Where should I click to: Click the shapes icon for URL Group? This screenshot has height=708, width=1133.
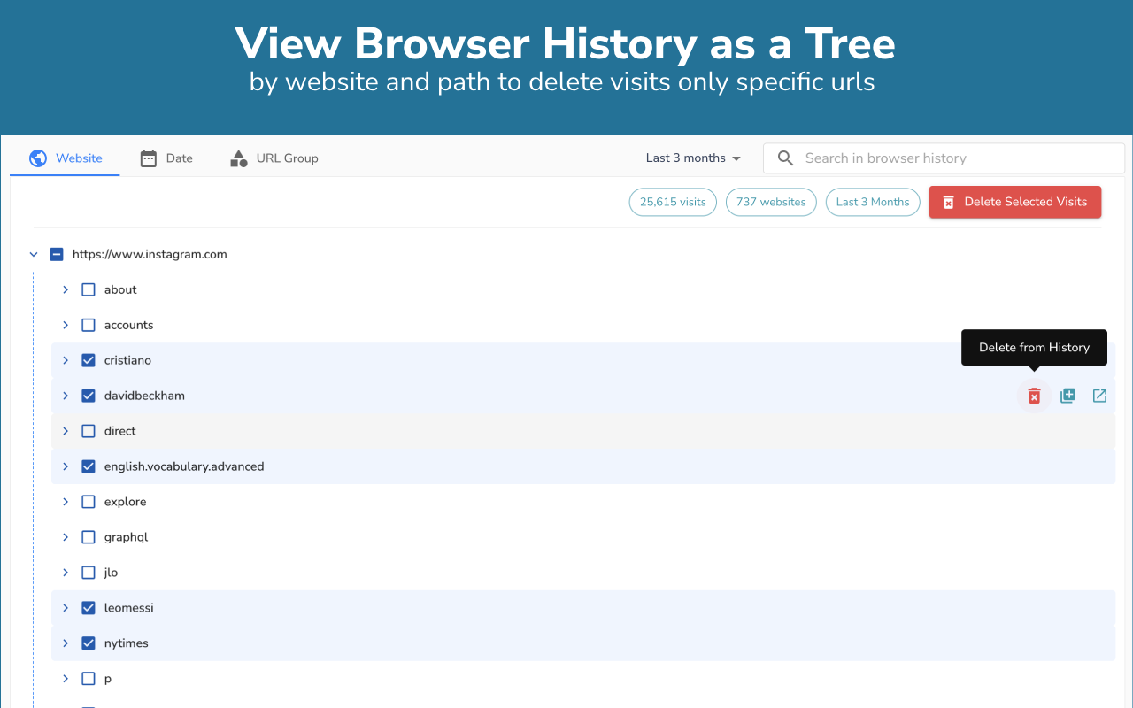coord(238,158)
